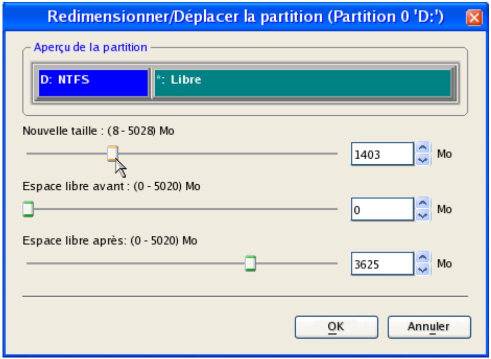Click the 'Aperçu de la partition' group title

(91, 47)
